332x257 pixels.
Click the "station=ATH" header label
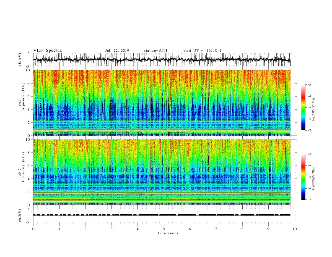click(156, 50)
